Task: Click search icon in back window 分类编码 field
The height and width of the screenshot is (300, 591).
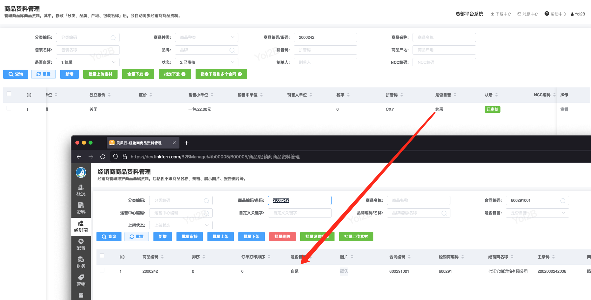Action: coord(113,38)
